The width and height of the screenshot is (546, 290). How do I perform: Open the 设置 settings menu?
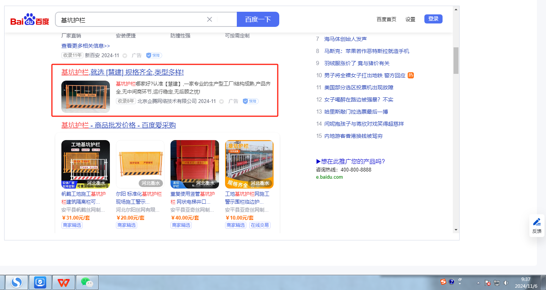point(410,19)
